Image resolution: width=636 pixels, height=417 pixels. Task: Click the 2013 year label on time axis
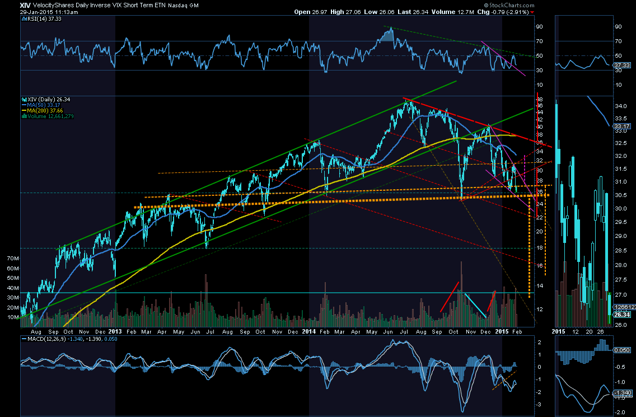tap(115, 331)
